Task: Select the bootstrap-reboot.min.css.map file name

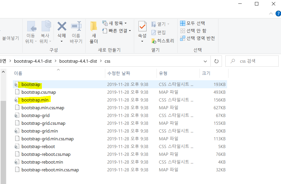Action: [50, 170]
